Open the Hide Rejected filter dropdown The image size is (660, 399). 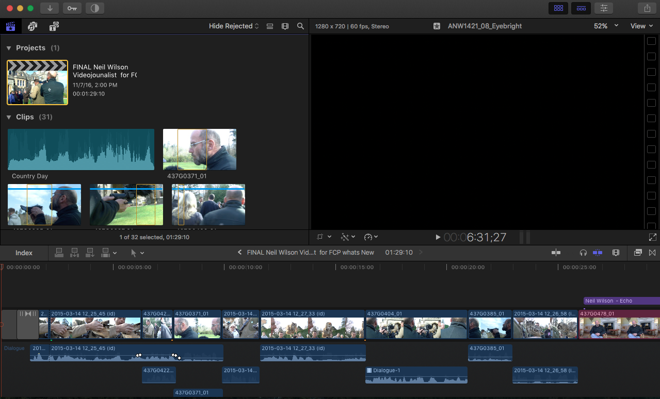tap(234, 26)
